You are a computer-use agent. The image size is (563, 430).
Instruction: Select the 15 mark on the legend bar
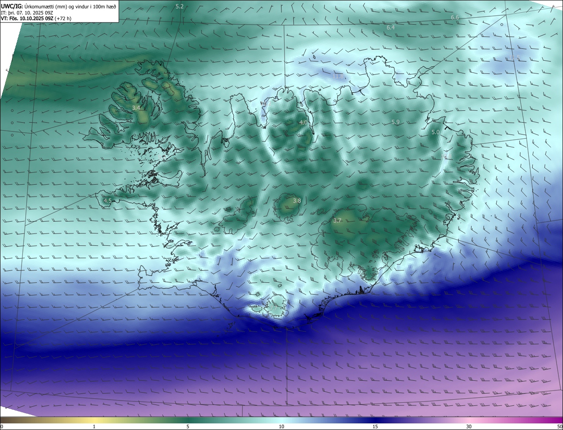point(375,426)
